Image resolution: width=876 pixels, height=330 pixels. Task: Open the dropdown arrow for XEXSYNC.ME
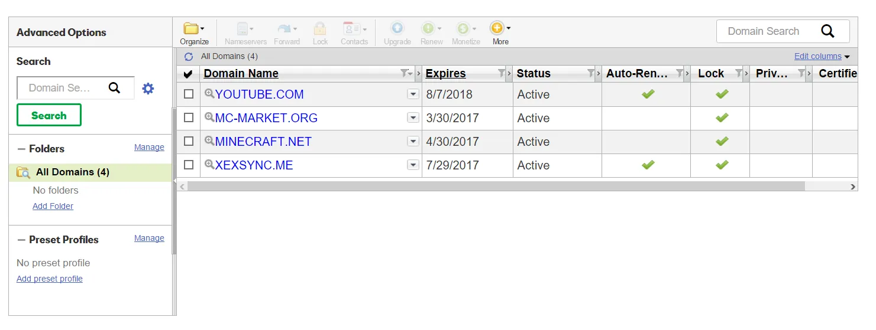pyautogui.click(x=413, y=165)
